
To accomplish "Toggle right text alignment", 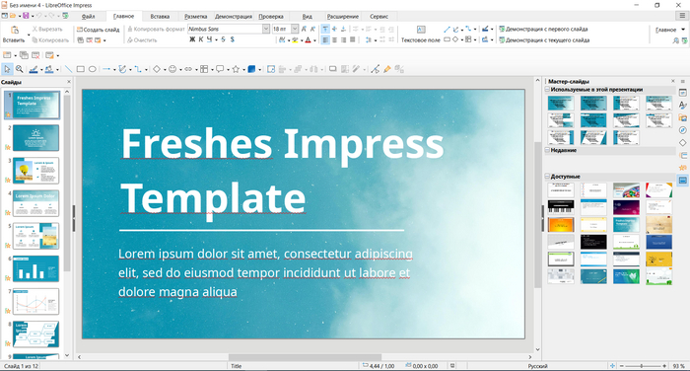I will click(x=343, y=40).
